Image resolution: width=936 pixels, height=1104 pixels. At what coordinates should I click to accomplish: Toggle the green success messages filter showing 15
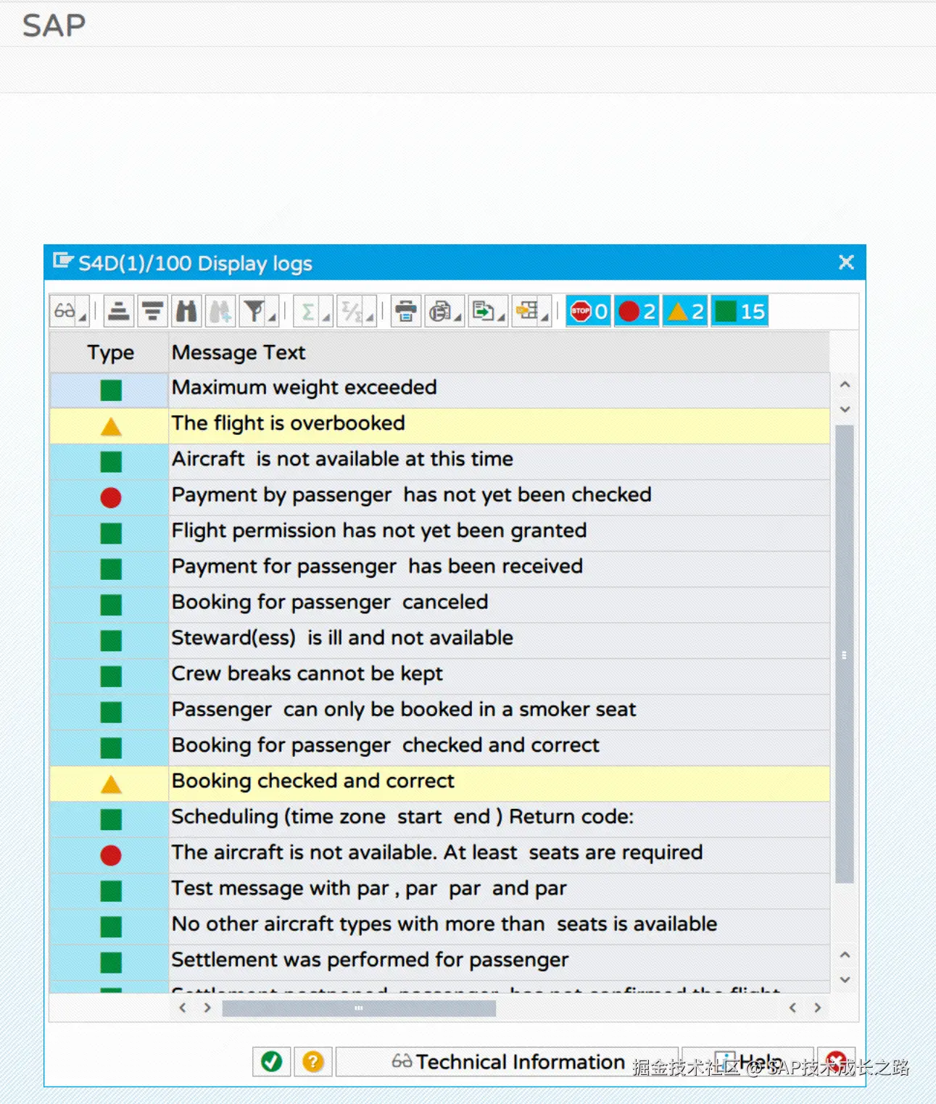tap(740, 312)
